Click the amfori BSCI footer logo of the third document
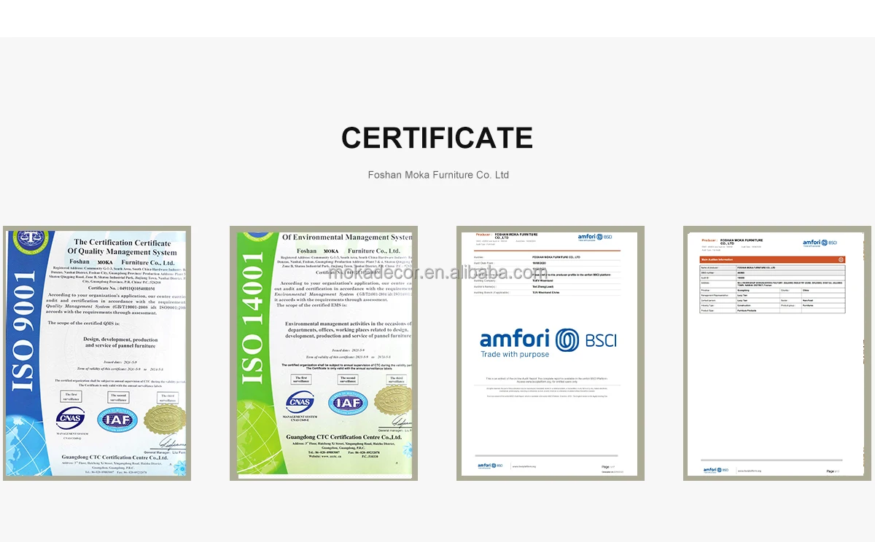Image resolution: width=875 pixels, height=542 pixels. (490, 466)
